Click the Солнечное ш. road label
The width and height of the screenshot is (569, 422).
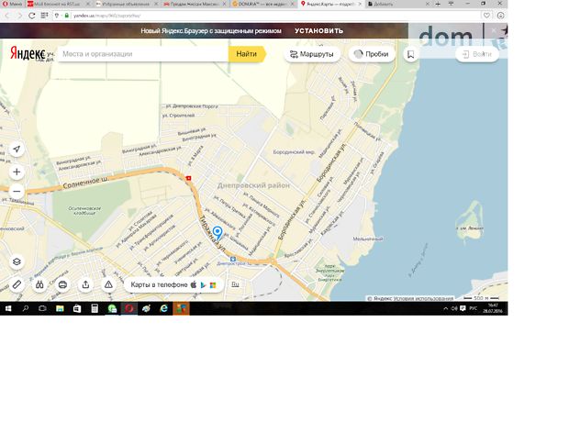coord(85,183)
